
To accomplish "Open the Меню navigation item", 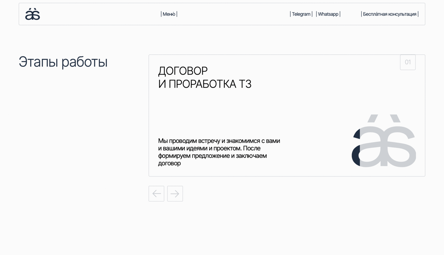I will pyautogui.click(x=169, y=14).
